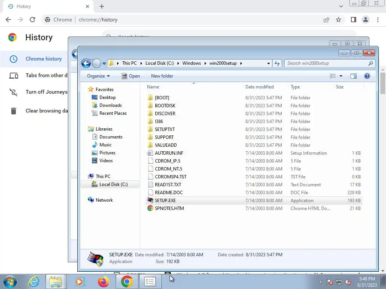Select the SUPPORT folder

(x=164, y=137)
